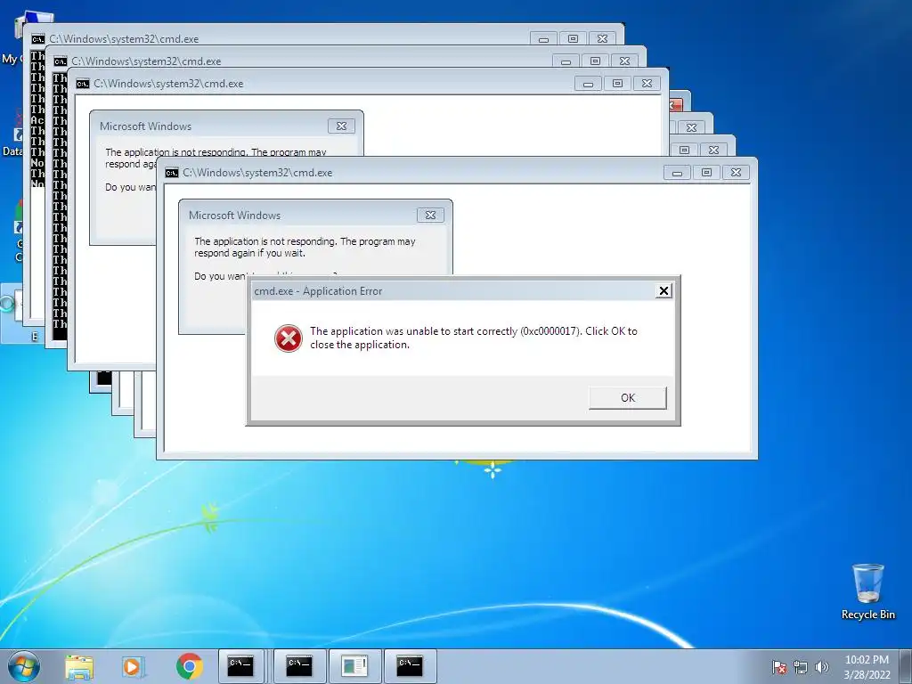Close the half-covered Microsoft Windows dialog behind
The height and width of the screenshot is (684, 912).
341,126
